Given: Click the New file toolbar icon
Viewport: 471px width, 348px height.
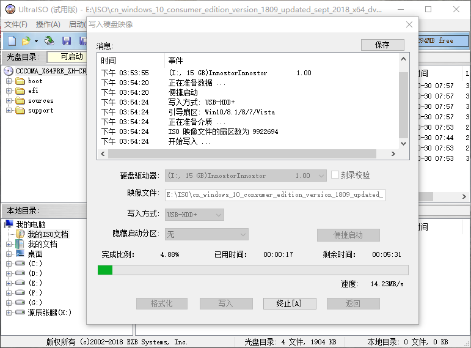Looking at the screenshot, I should pyautogui.click(x=12, y=41).
